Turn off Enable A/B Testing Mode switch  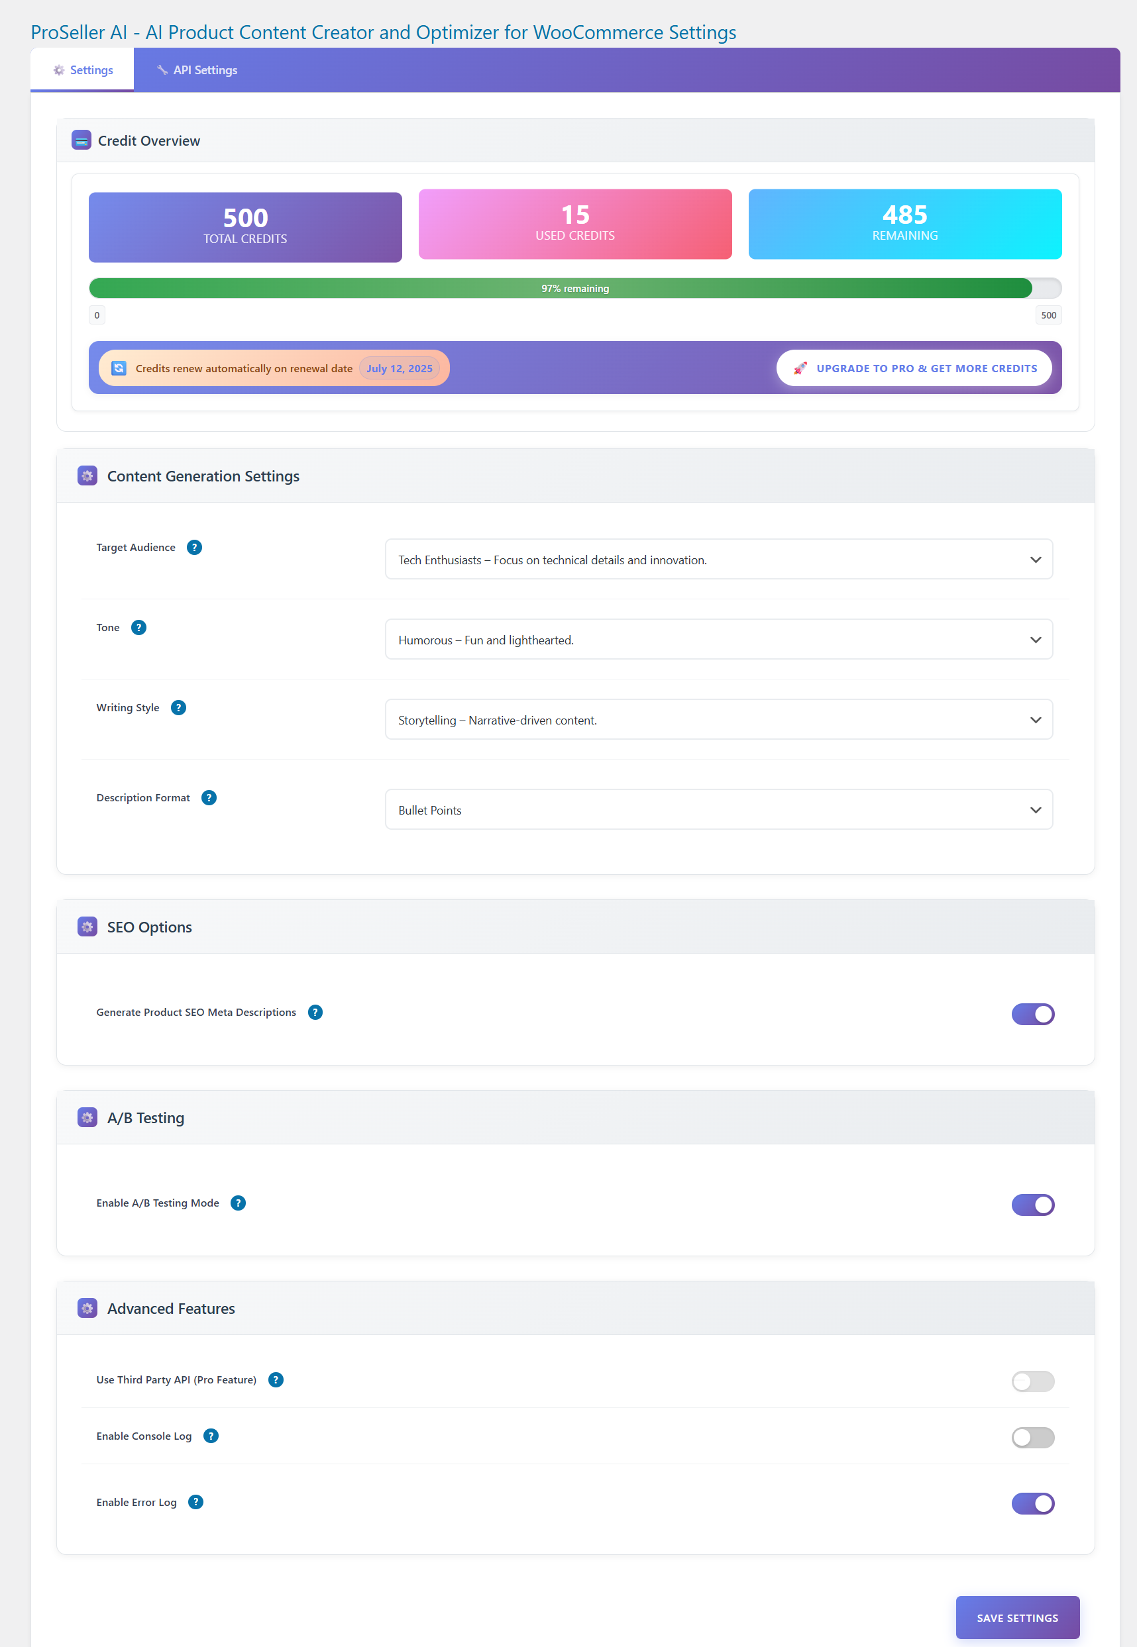click(x=1032, y=1205)
